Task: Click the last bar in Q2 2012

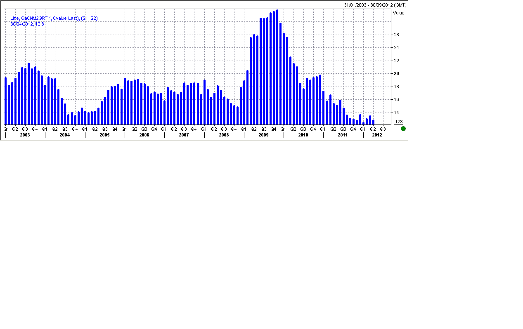Action: click(x=373, y=122)
